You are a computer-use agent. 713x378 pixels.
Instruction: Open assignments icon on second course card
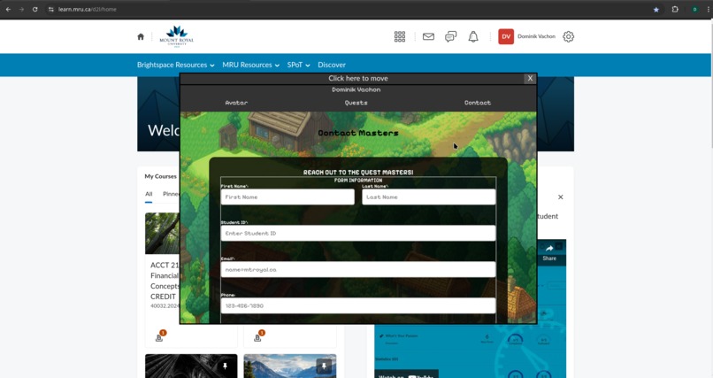tap(258, 336)
